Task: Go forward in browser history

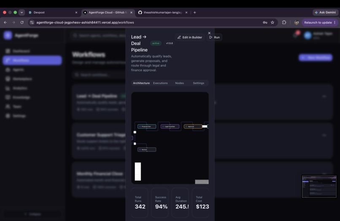Action: pos(13,22)
